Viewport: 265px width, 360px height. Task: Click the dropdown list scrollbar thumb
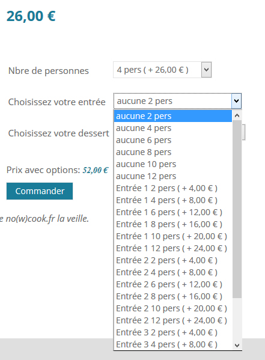click(237, 209)
